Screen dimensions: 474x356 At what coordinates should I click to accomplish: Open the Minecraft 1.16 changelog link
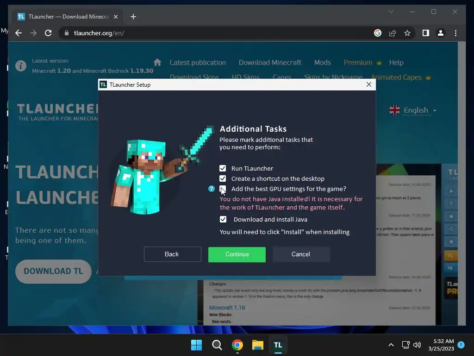point(227,308)
